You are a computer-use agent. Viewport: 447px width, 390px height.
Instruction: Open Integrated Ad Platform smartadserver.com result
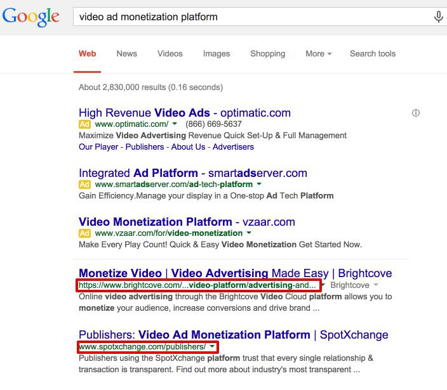coord(193,173)
